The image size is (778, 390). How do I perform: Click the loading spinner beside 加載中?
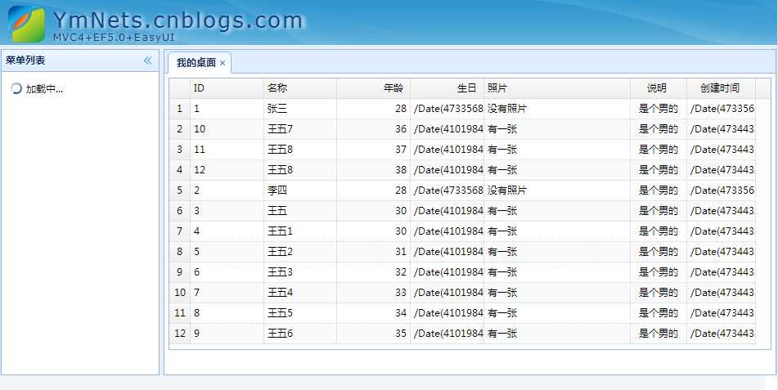[x=16, y=89]
